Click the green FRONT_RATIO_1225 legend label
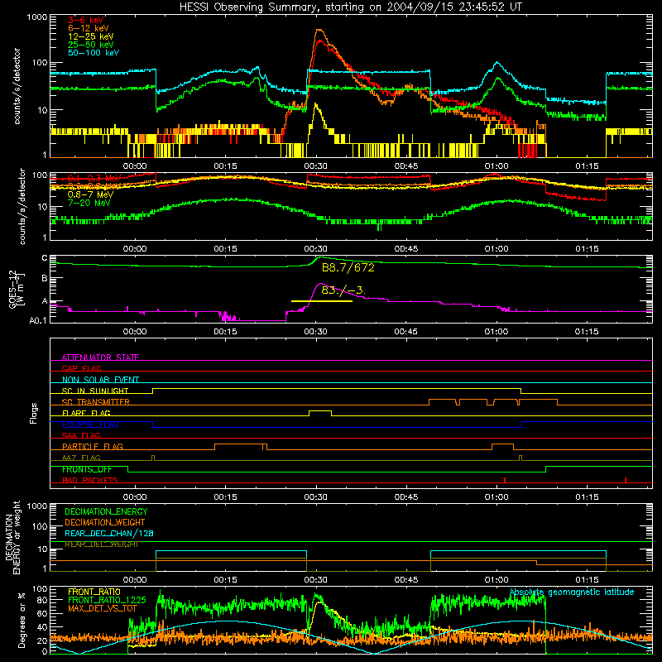662x662 pixels. 107,600
